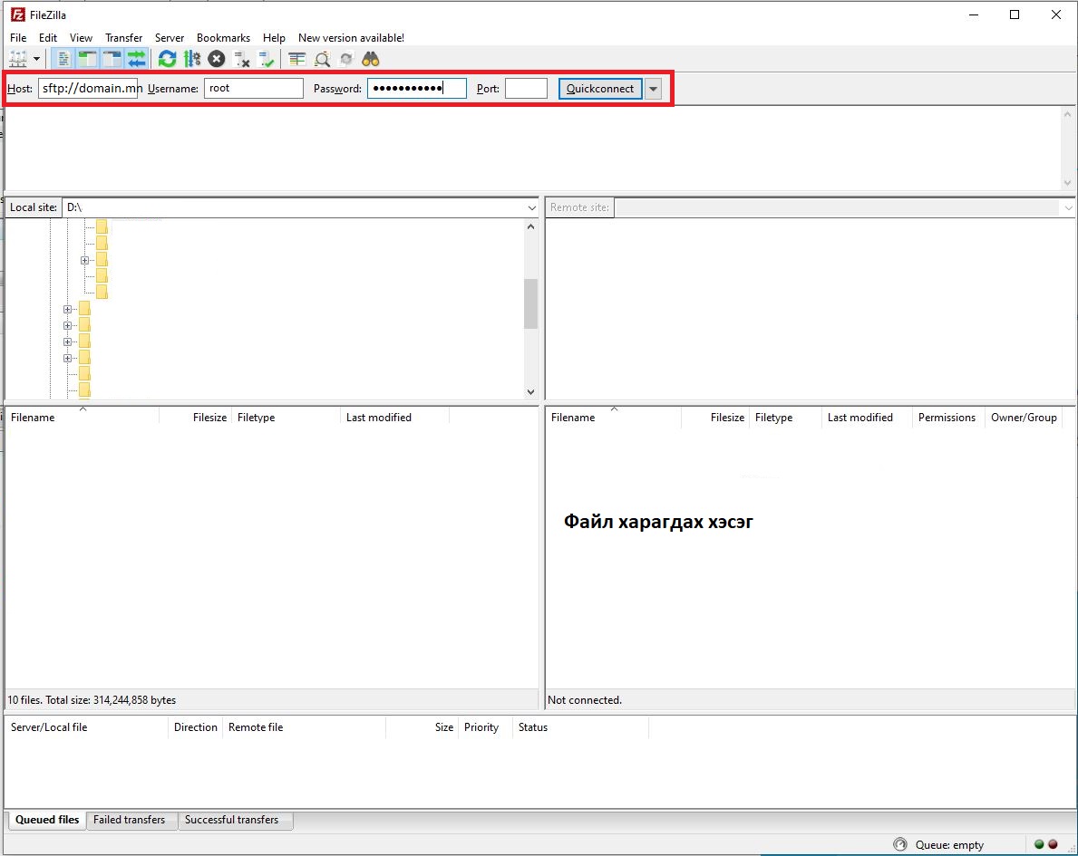Image resolution: width=1078 pixels, height=856 pixels.
Task: Switch to the Queued files tab
Action: (47, 820)
